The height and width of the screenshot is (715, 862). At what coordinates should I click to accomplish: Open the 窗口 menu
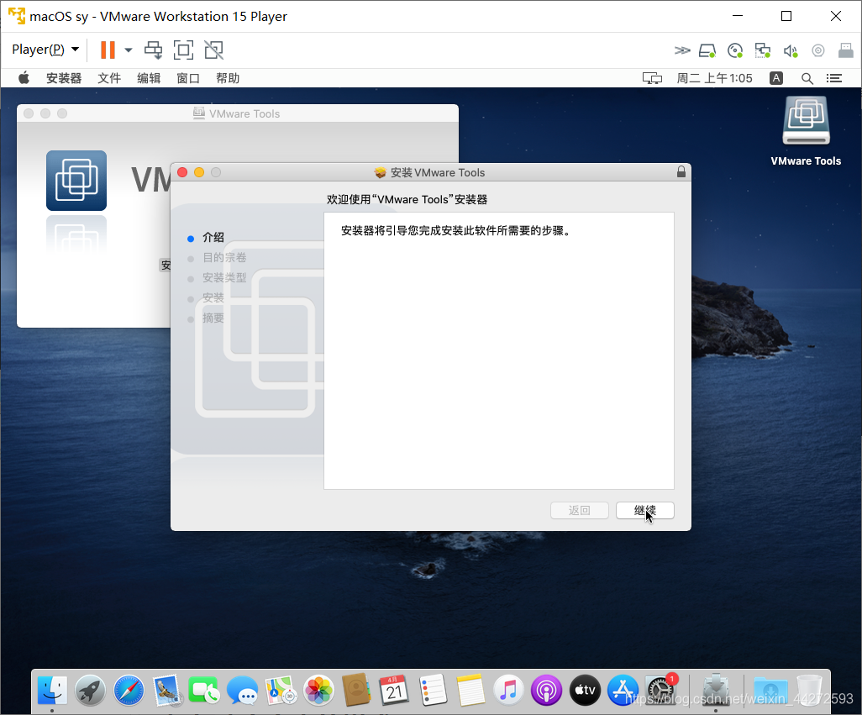[188, 78]
